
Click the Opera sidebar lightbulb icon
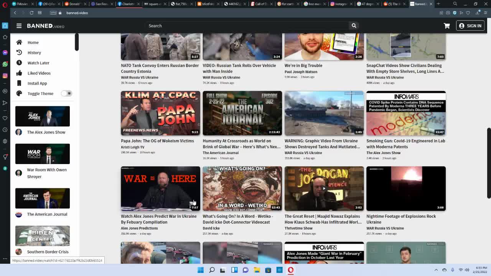click(x=5, y=156)
